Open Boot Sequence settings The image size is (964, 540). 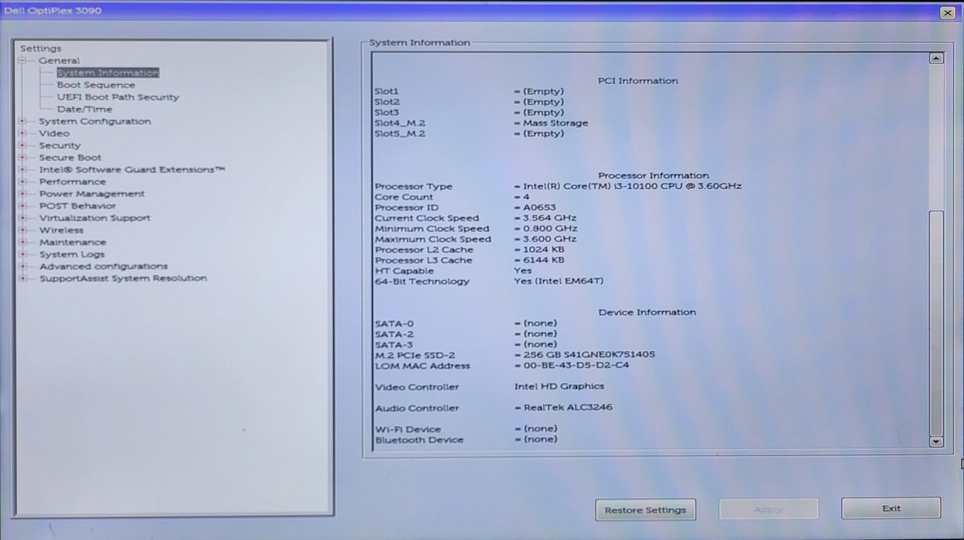tap(96, 85)
